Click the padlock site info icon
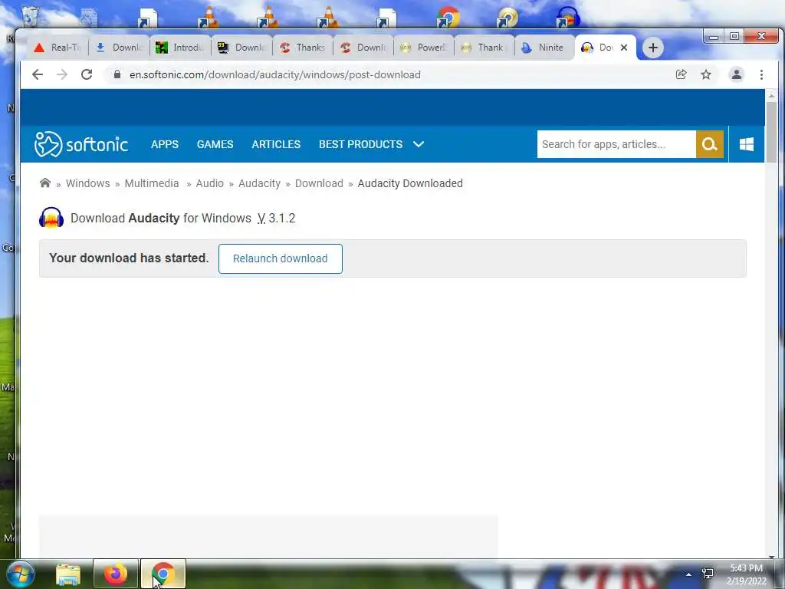Screen dimensions: 785x589 (x=117, y=74)
